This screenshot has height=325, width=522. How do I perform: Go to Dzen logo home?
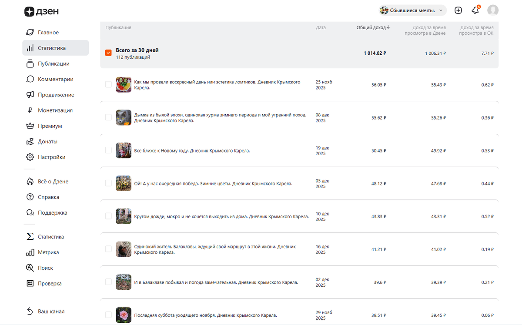tap(41, 12)
